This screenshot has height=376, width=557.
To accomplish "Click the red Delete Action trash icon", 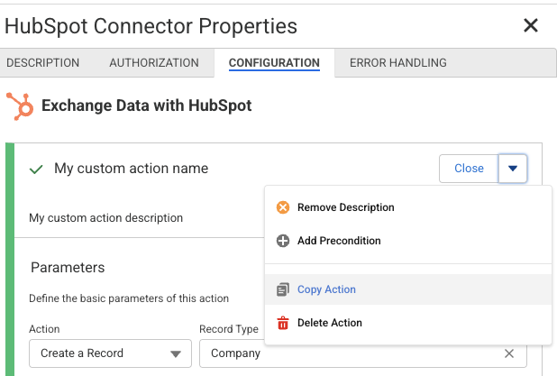I will pyautogui.click(x=282, y=323).
